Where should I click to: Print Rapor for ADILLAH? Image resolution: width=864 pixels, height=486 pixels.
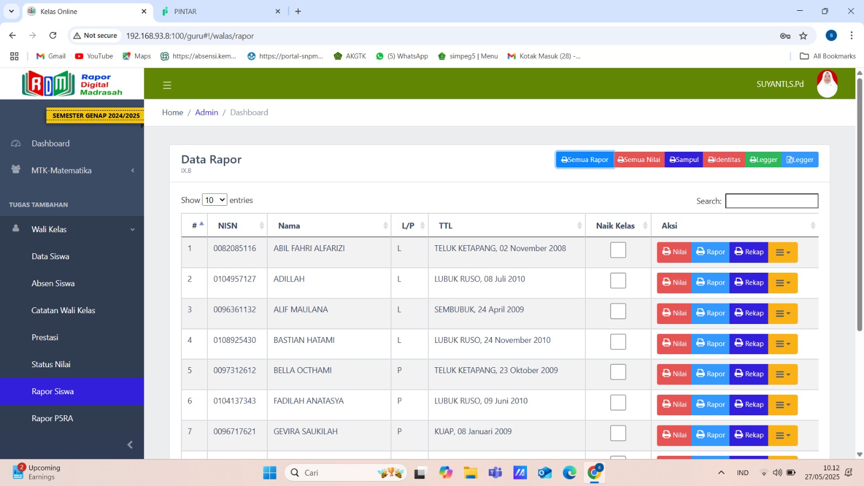tap(710, 282)
